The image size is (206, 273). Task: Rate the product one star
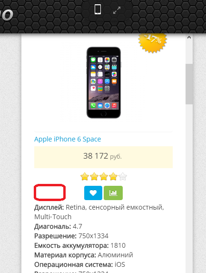point(85,177)
